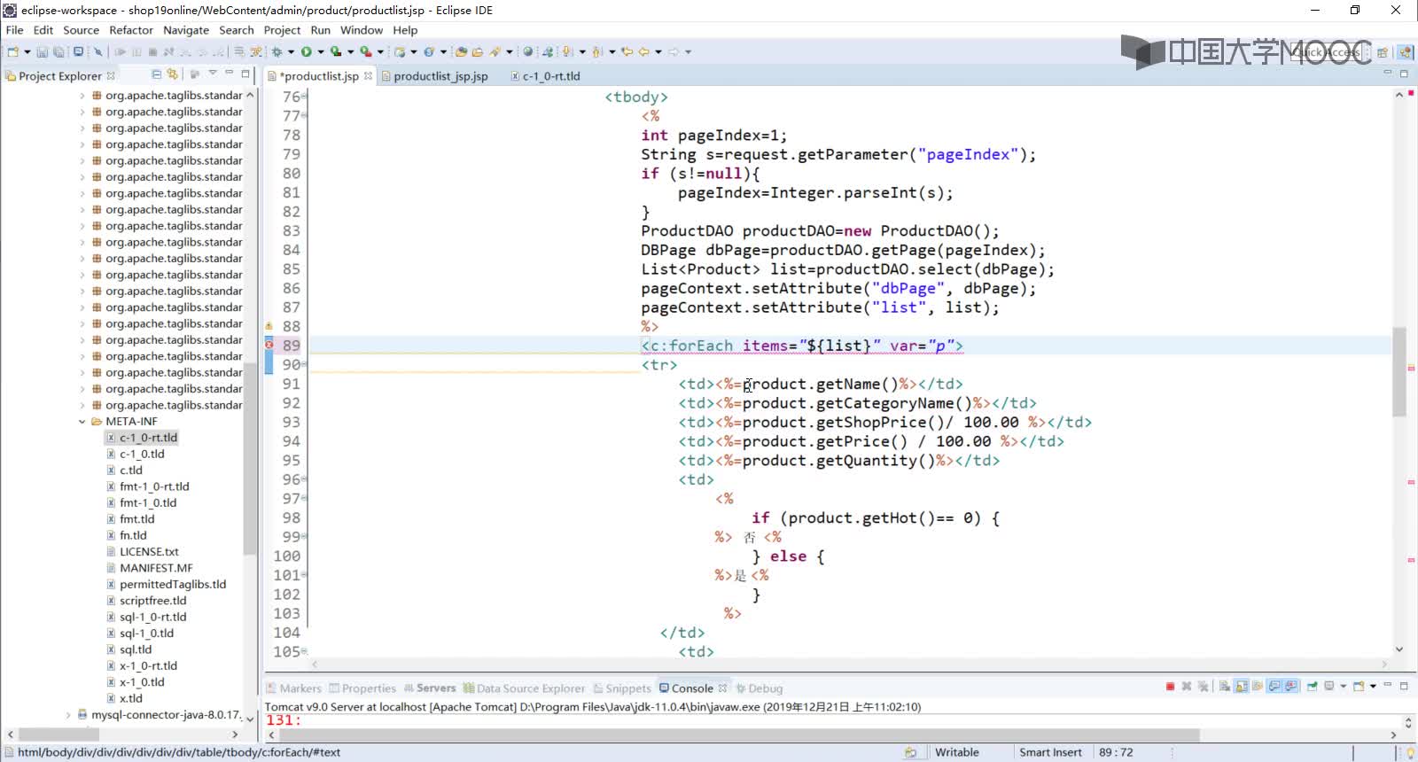
Task: Click the editor vertical scrollbar thumb
Action: [1399, 372]
